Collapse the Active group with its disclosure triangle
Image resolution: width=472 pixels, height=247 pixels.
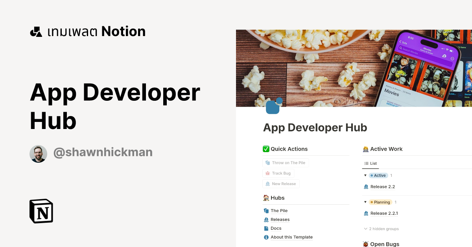365,175
